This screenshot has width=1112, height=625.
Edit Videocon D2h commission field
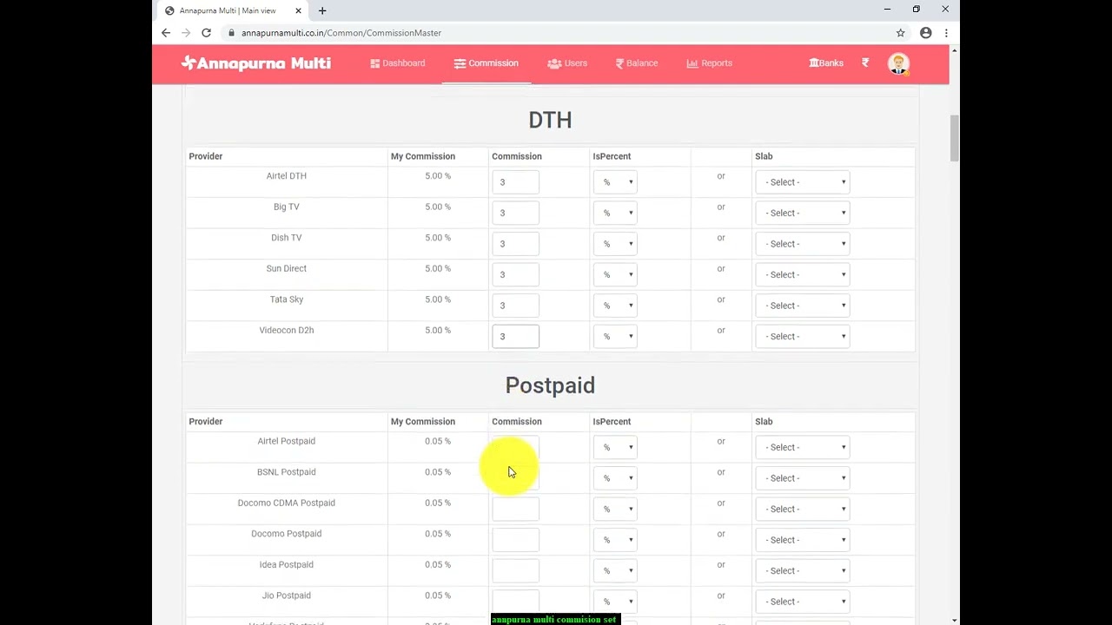tap(515, 336)
